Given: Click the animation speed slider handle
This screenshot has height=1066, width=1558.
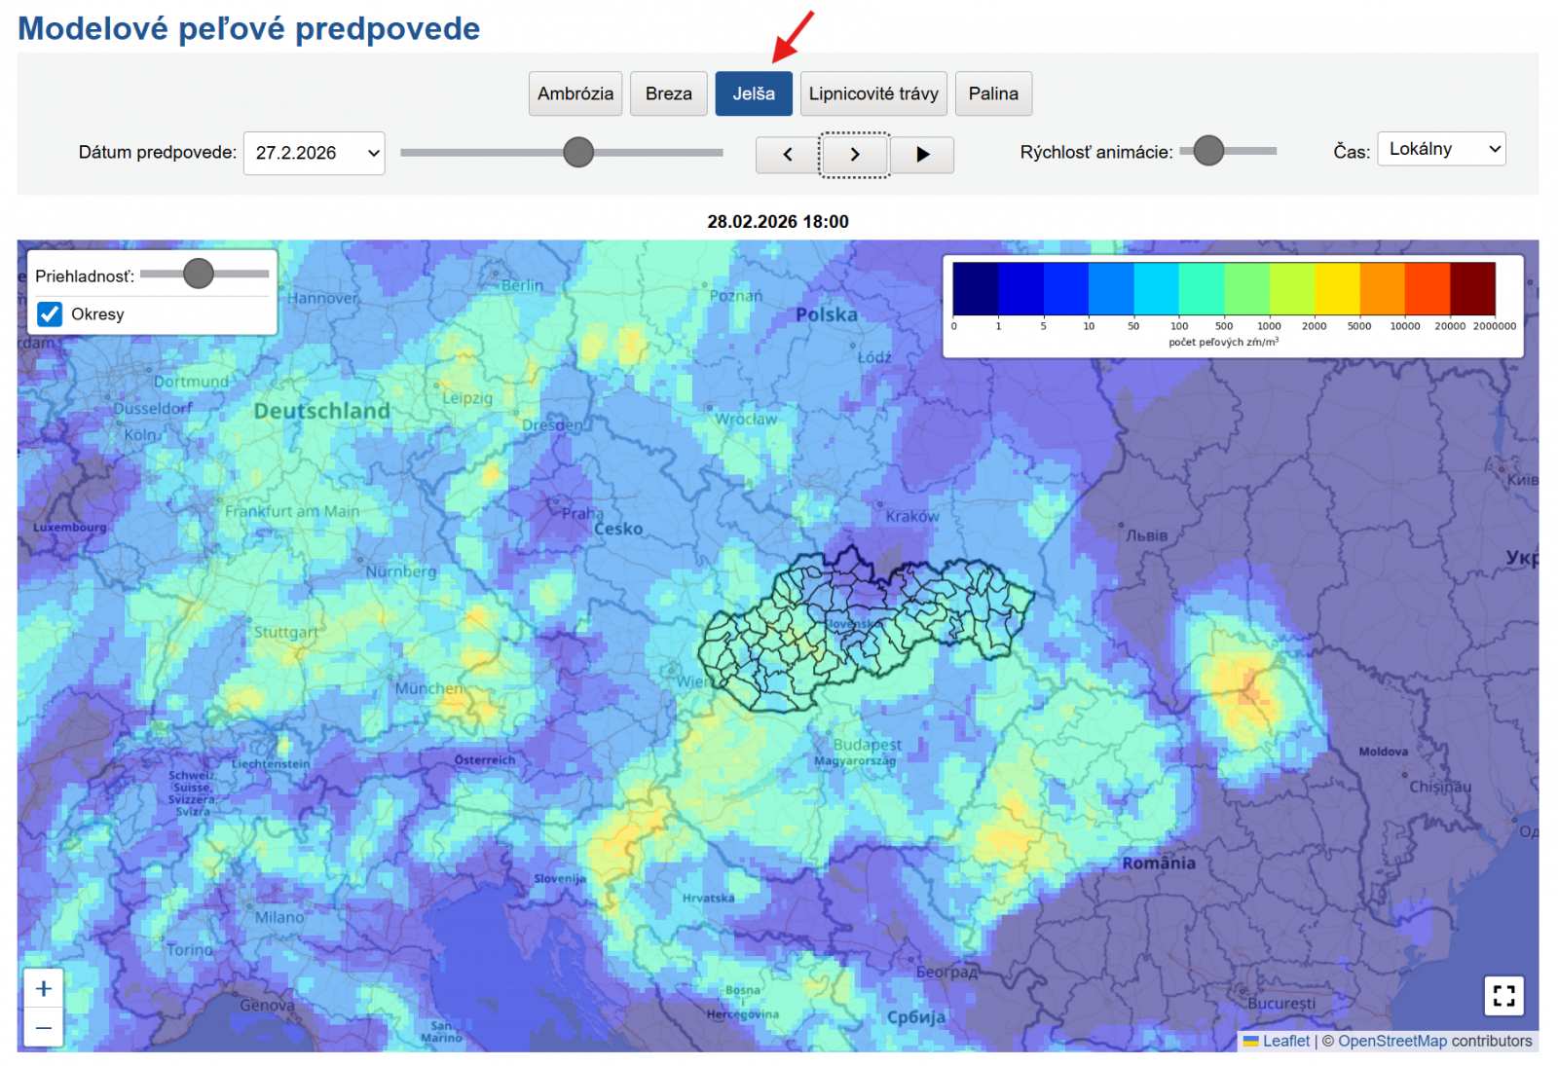Looking at the screenshot, I should coord(1208,151).
